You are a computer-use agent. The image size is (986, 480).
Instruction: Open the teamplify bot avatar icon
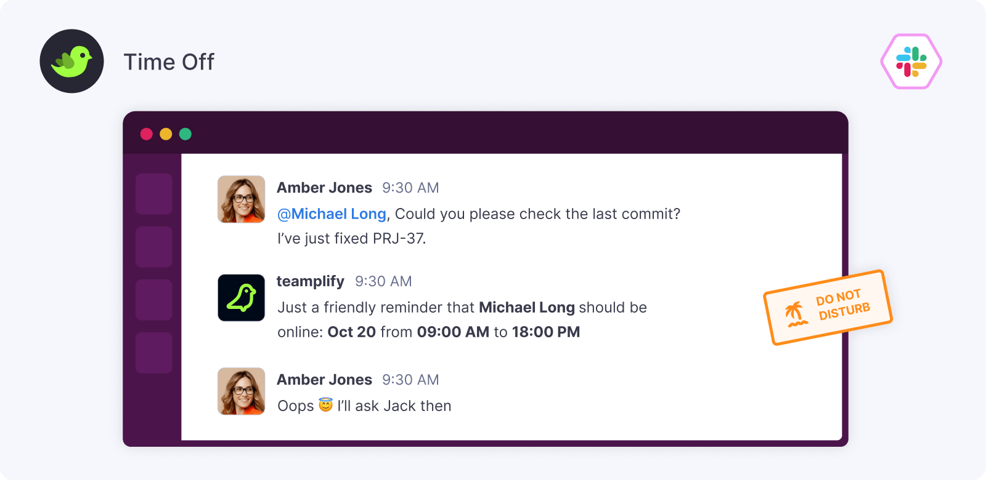(241, 298)
